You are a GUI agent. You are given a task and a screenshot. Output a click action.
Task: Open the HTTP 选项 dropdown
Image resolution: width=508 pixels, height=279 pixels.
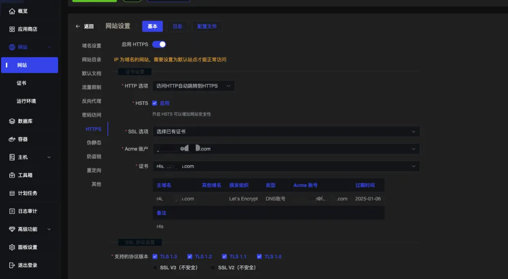click(193, 86)
